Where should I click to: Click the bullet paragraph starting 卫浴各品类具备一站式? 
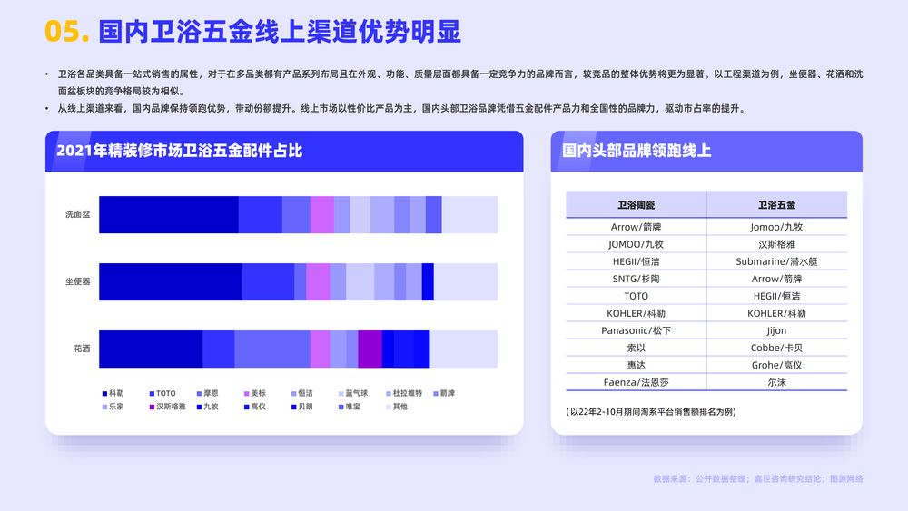(460, 83)
